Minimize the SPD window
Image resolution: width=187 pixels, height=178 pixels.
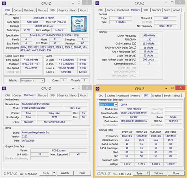tap(166, 88)
